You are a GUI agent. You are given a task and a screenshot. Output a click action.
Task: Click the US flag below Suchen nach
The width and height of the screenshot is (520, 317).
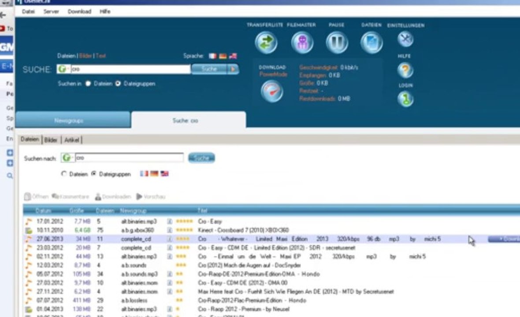[x=164, y=173]
